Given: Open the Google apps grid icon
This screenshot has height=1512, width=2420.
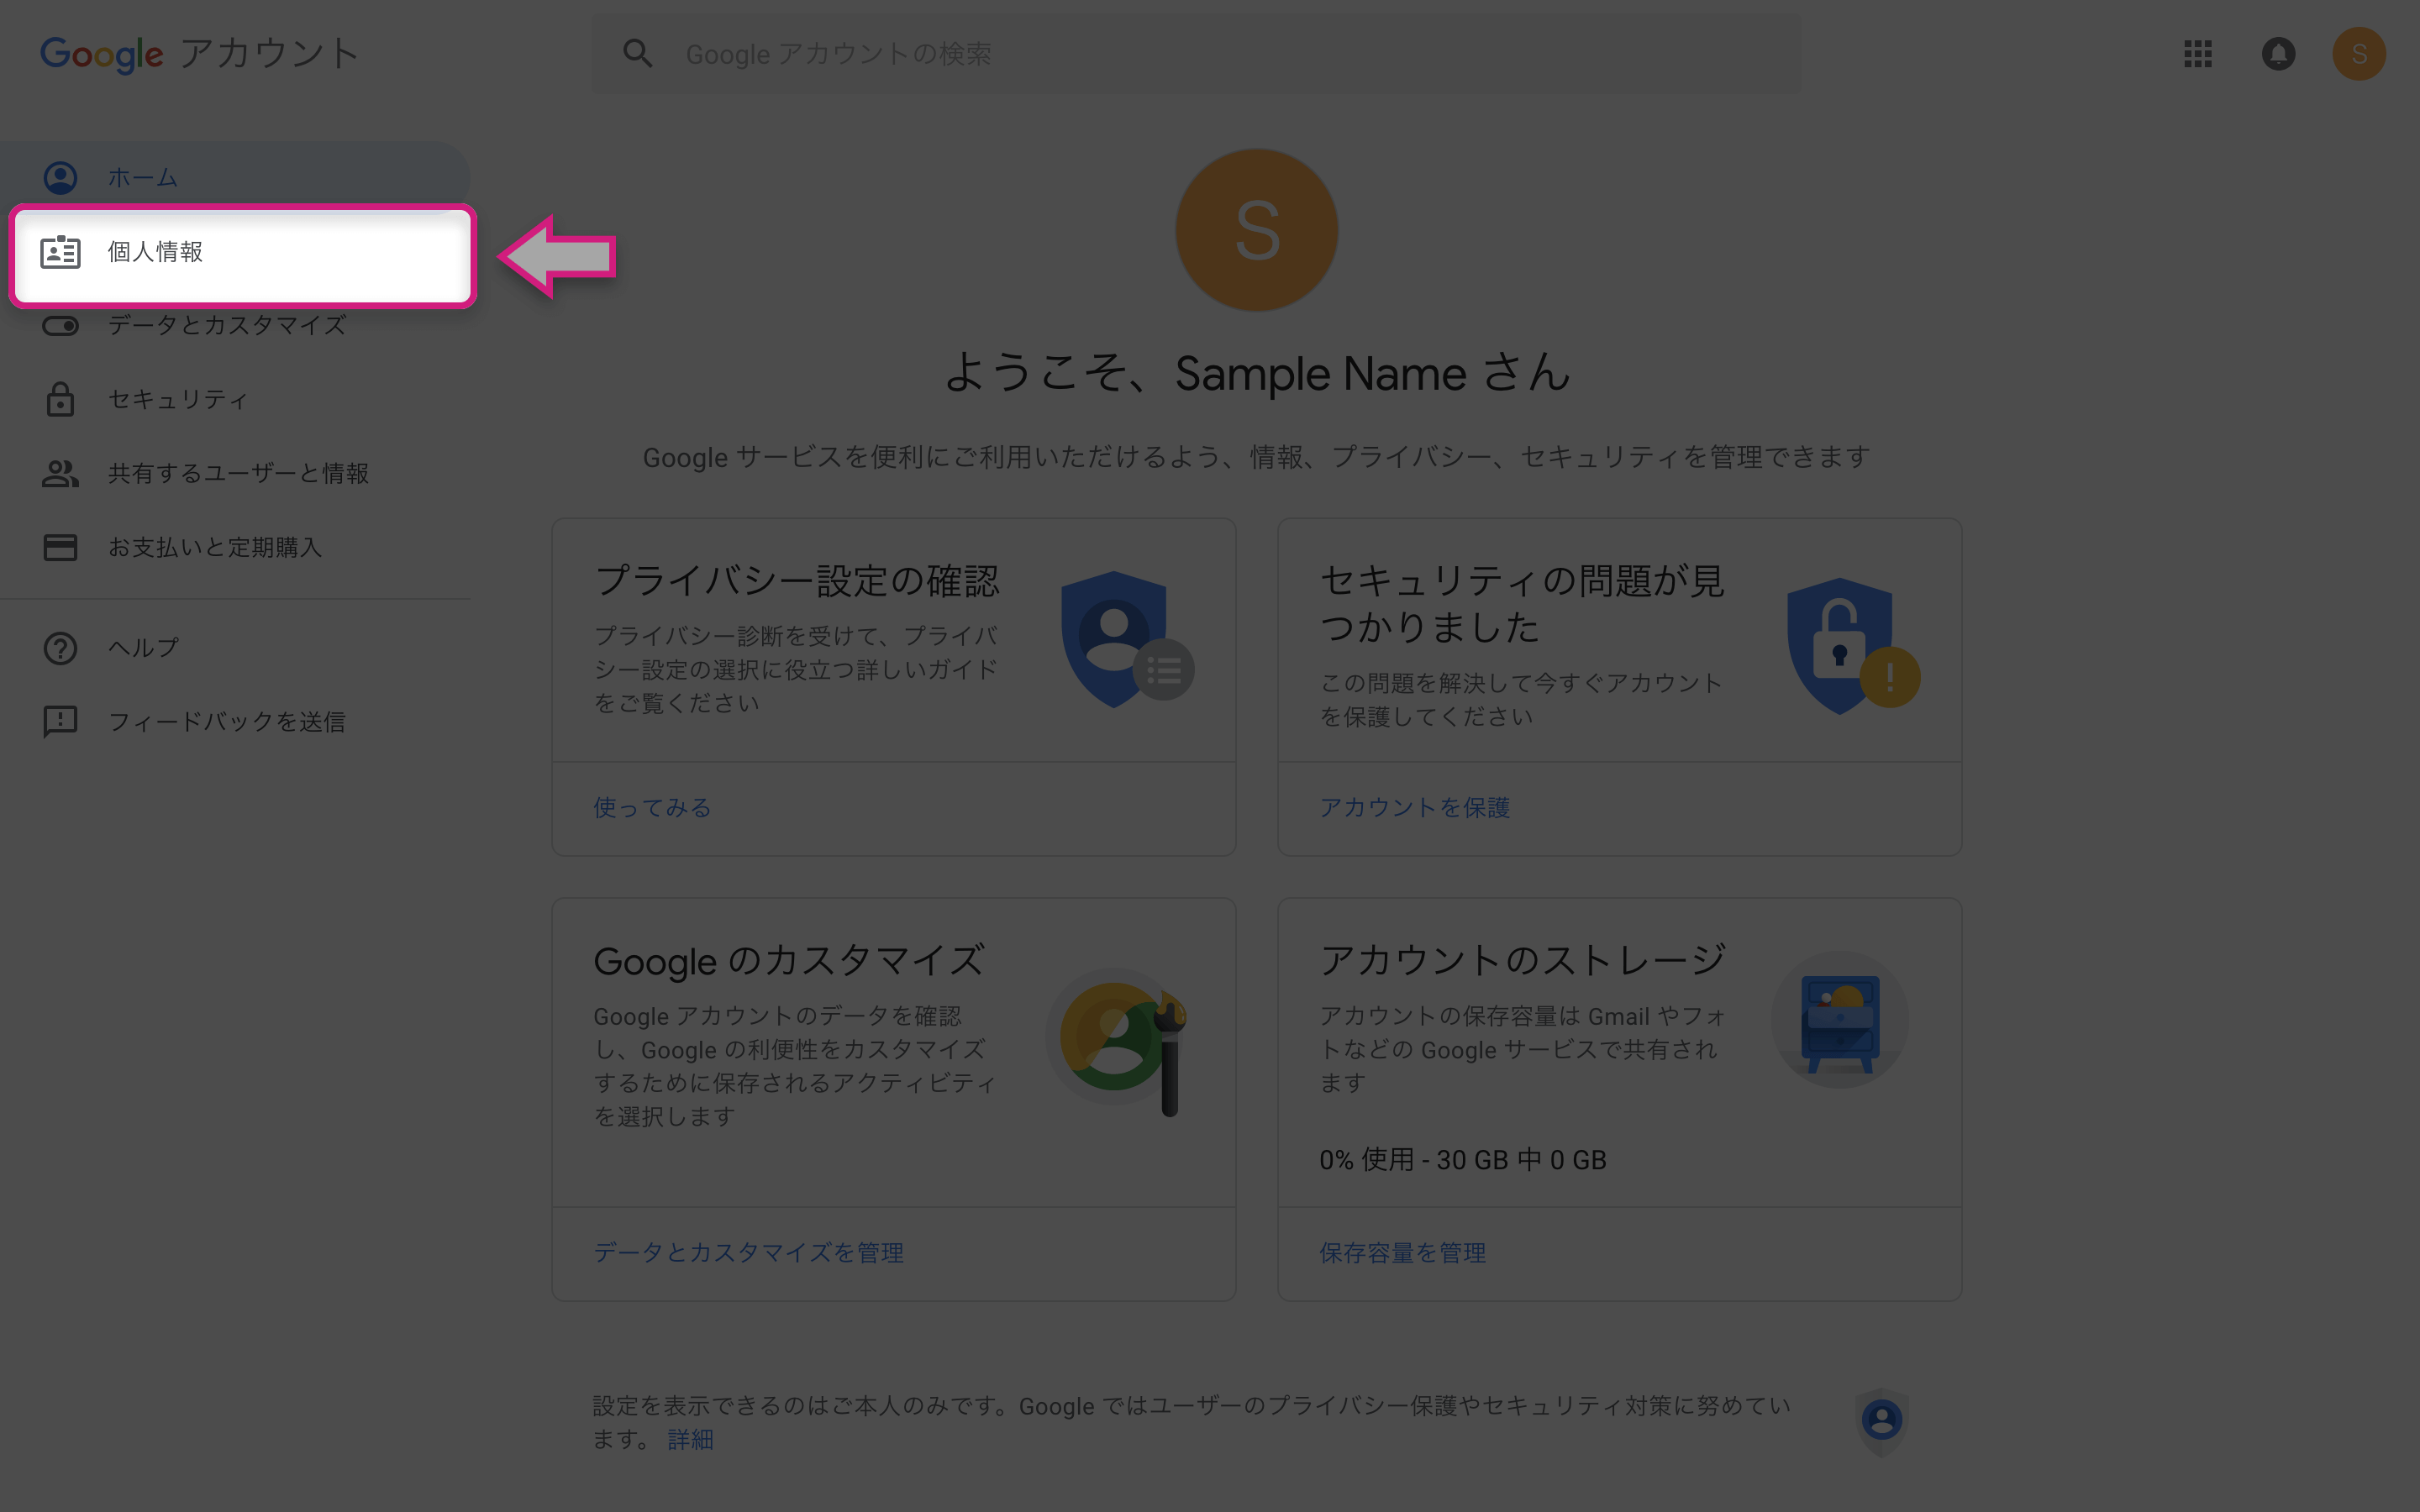Looking at the screenshot, I should click(2197, 54).
